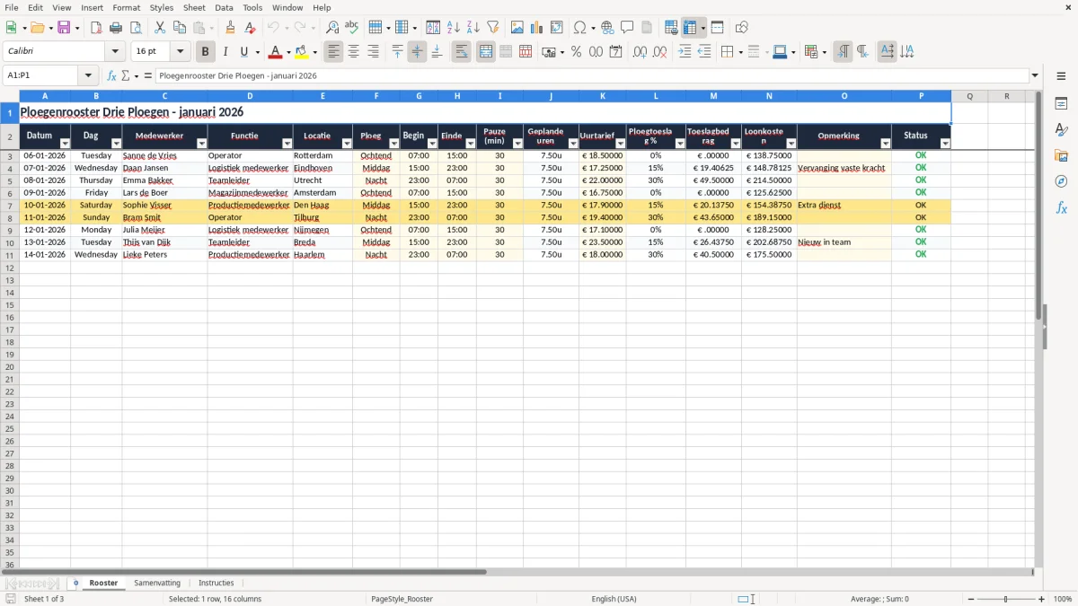The height and width of the screenshot is (606, 1078).
Task: Toggle Bold formatting
Action: [x=206, y=52]
